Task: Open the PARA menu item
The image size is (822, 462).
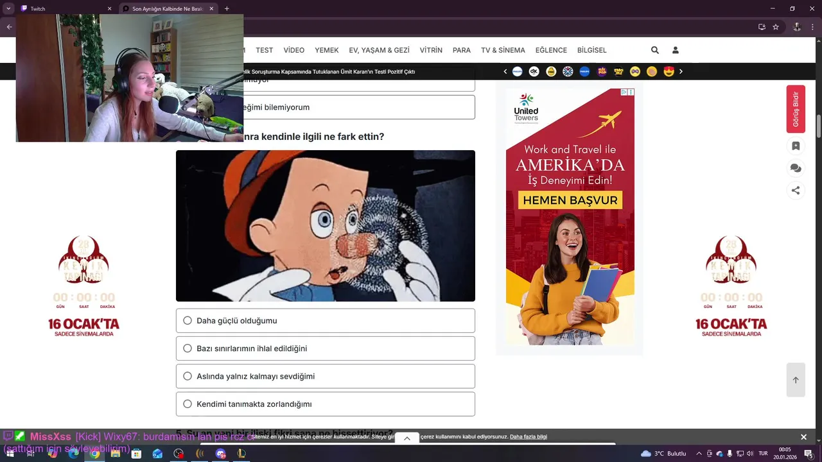Action: pos(462,50)
